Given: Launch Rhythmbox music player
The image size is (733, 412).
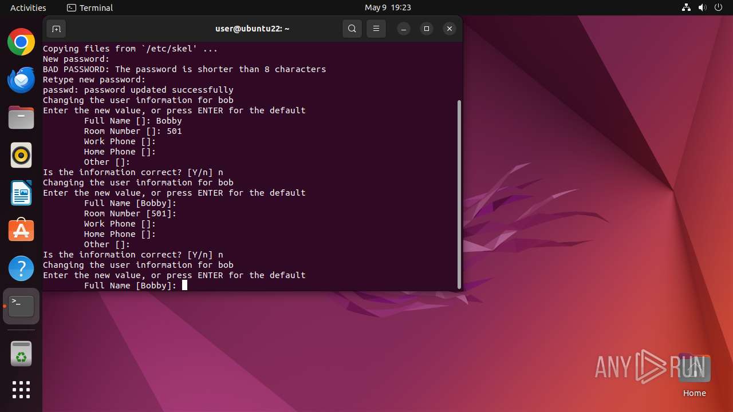Looking at the screenshot, I should 21,155.
